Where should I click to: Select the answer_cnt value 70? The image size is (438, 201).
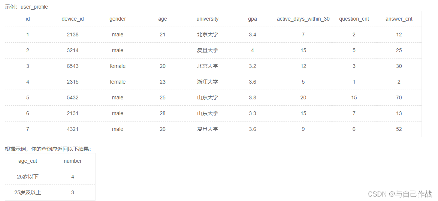(x=399, y=97)
